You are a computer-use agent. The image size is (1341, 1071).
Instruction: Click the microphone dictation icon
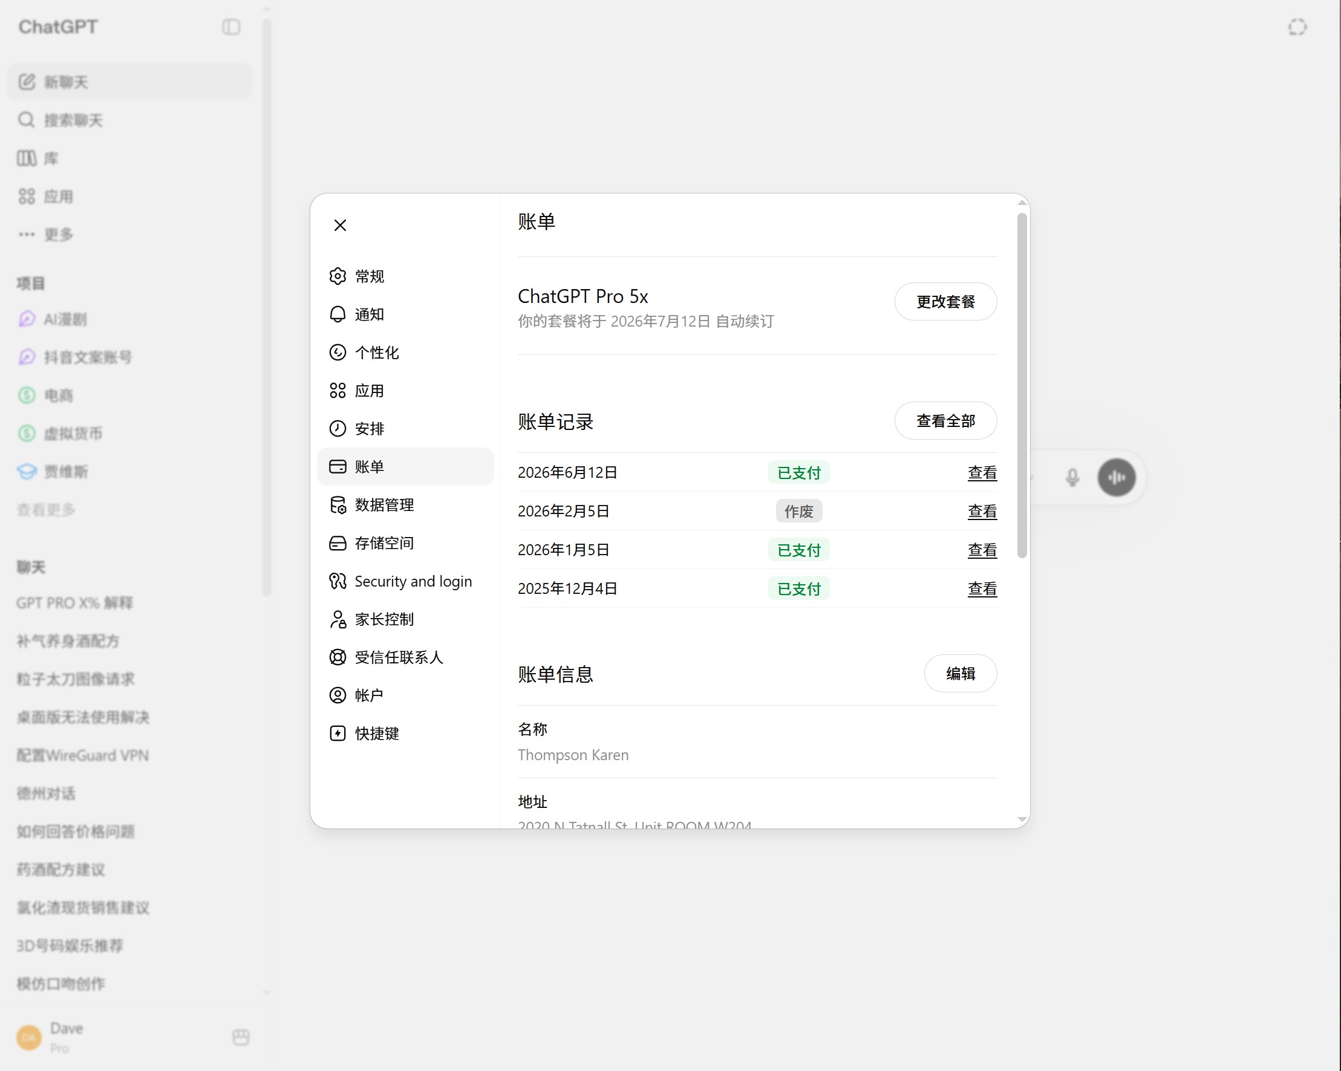1072,477
